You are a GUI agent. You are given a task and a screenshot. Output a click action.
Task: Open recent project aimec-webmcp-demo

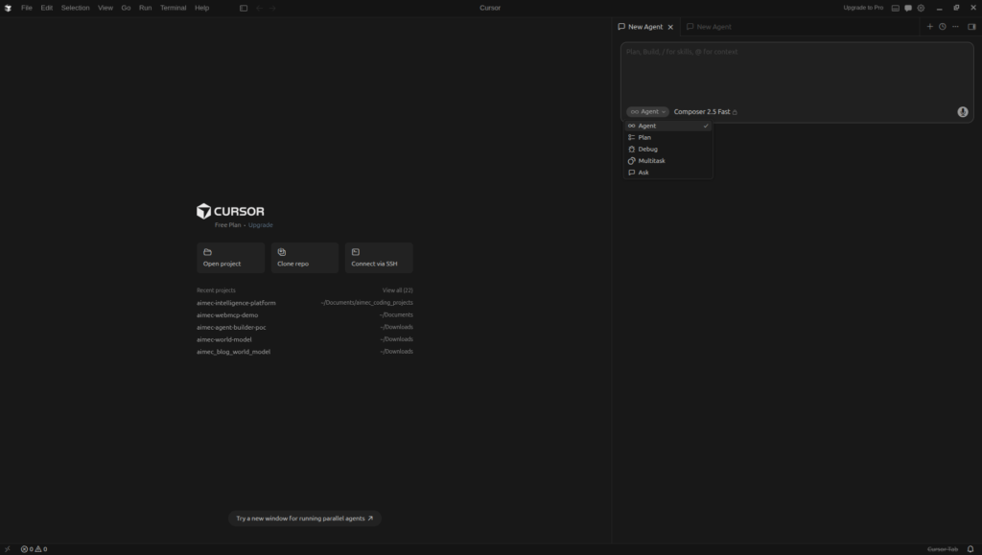tap(305, 315)
